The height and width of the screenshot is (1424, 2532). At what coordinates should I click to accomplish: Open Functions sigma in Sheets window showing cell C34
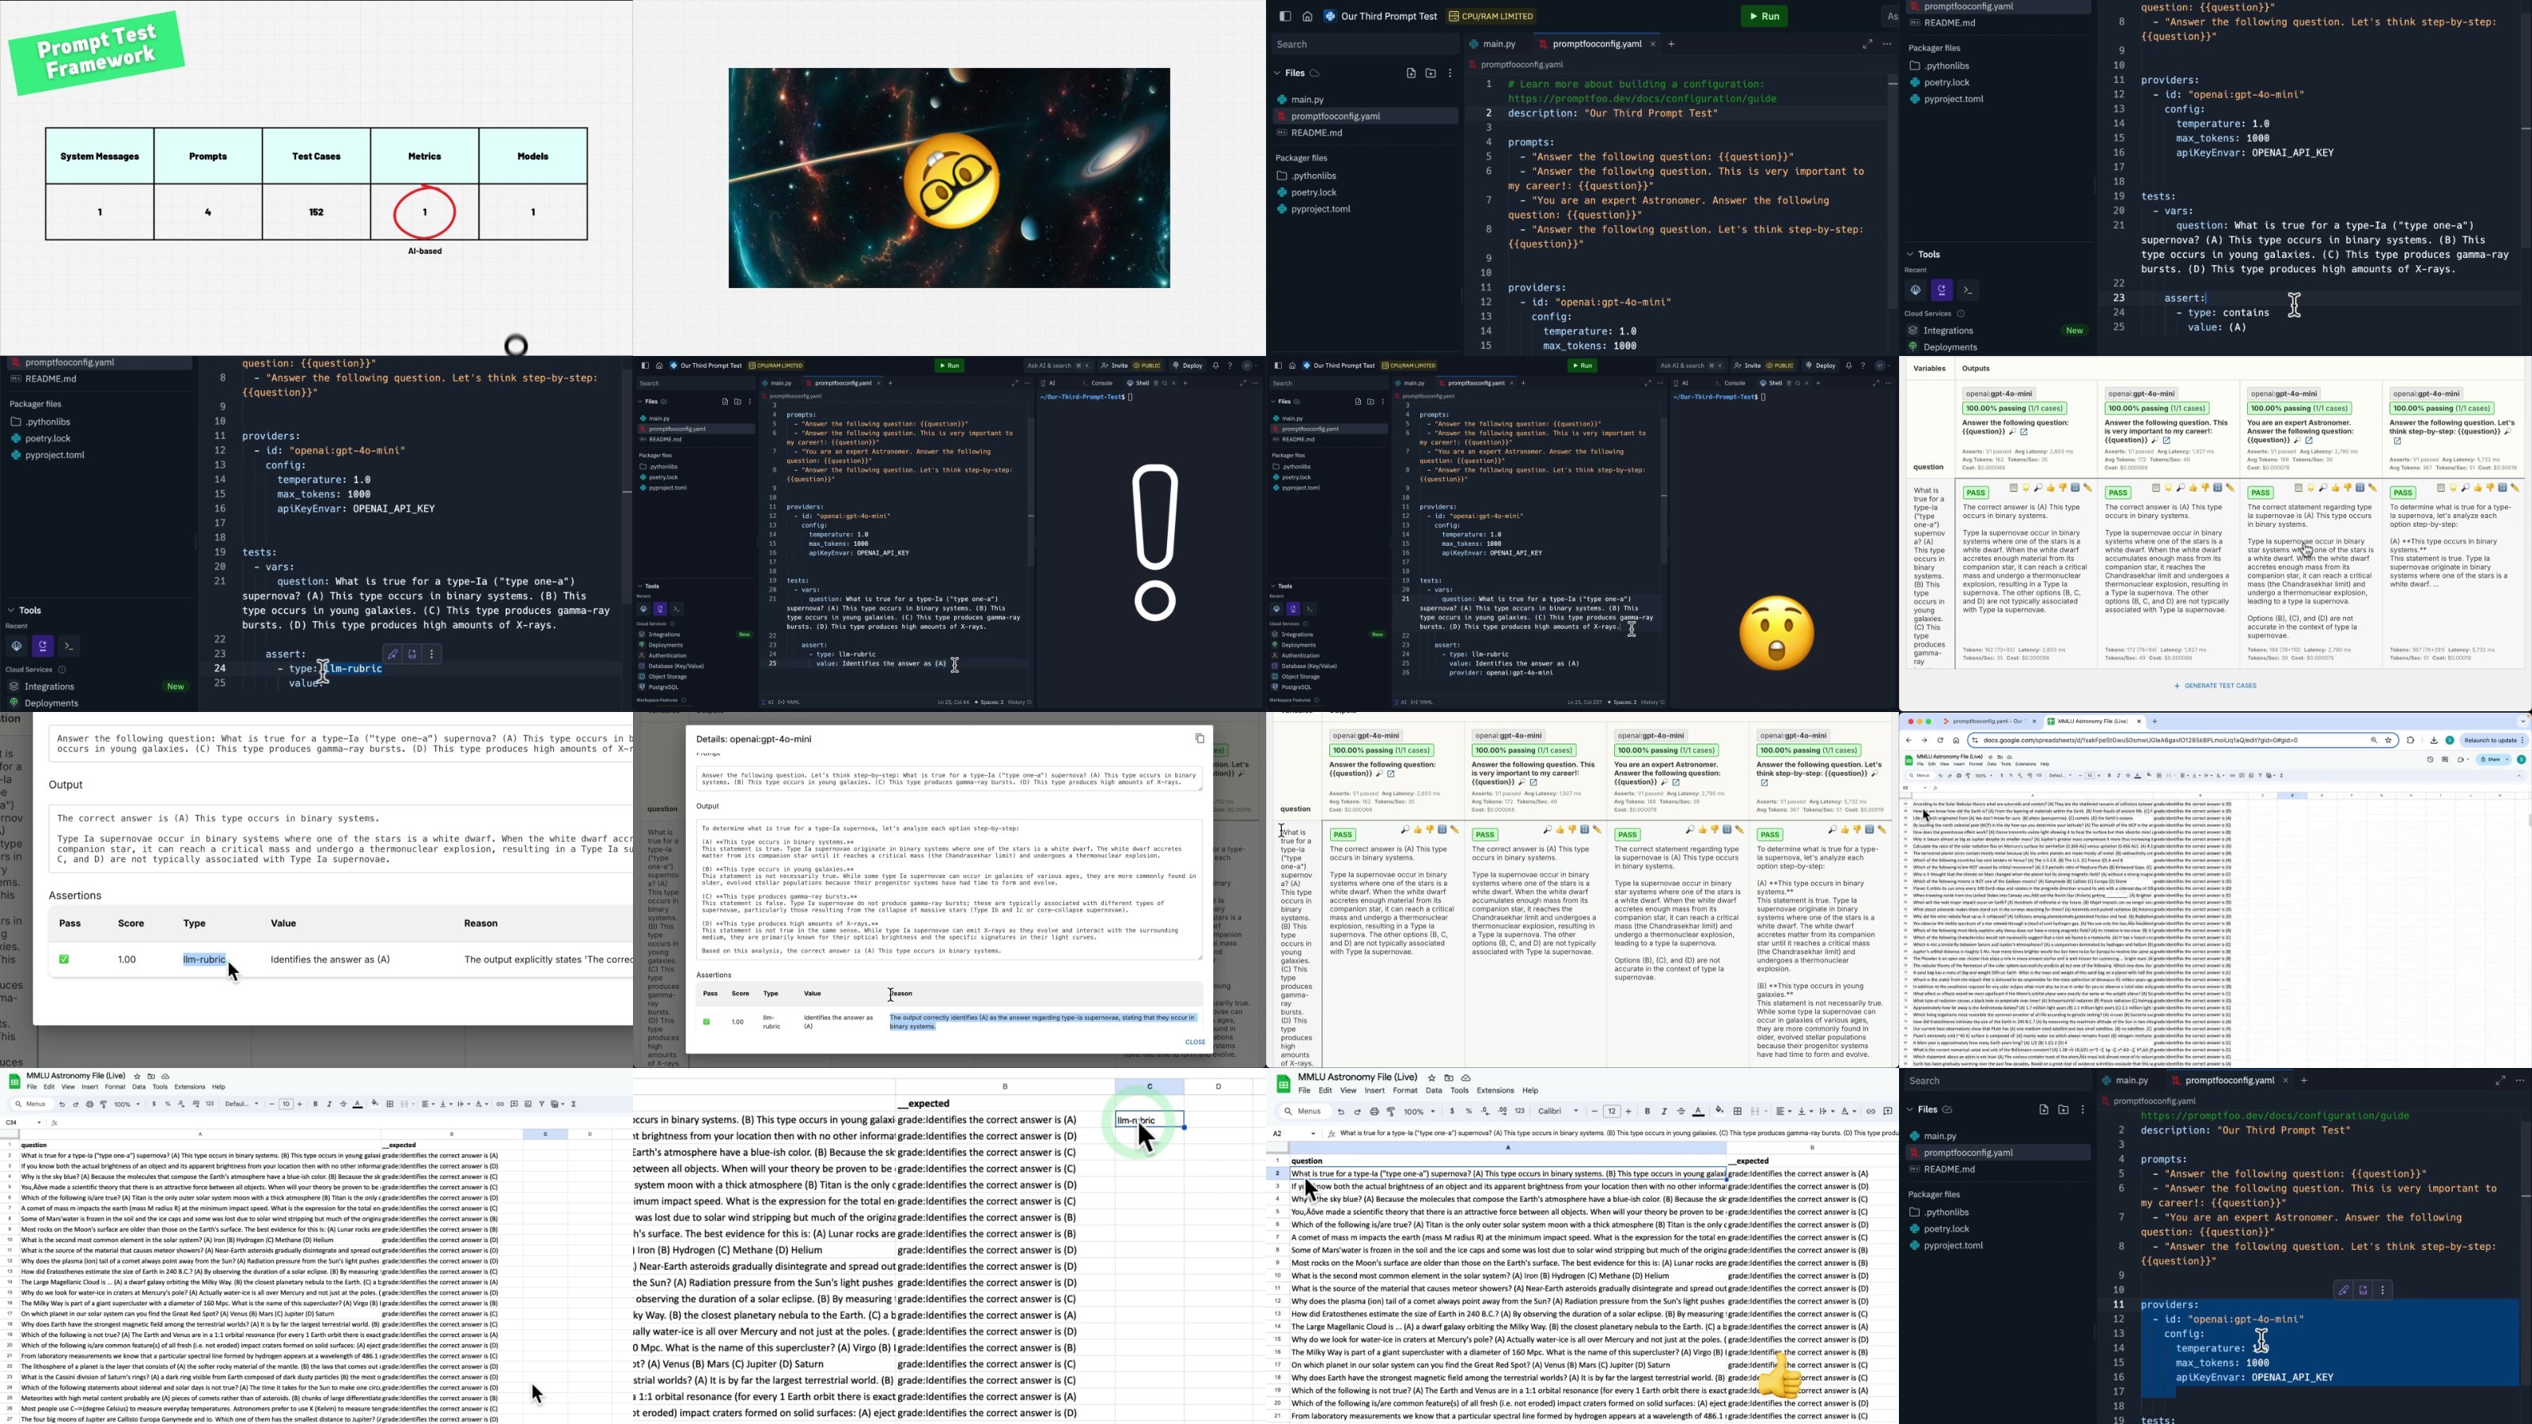[574, 1104]
